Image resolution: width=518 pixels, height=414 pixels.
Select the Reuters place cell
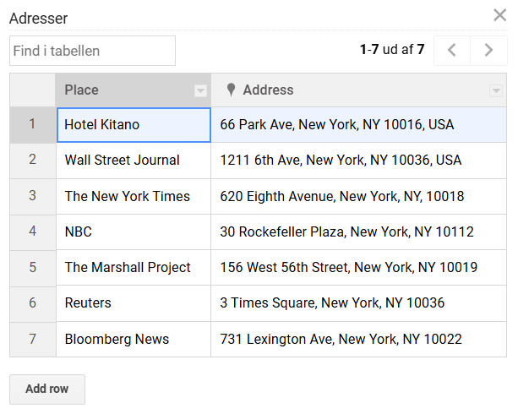coord(133,303)
